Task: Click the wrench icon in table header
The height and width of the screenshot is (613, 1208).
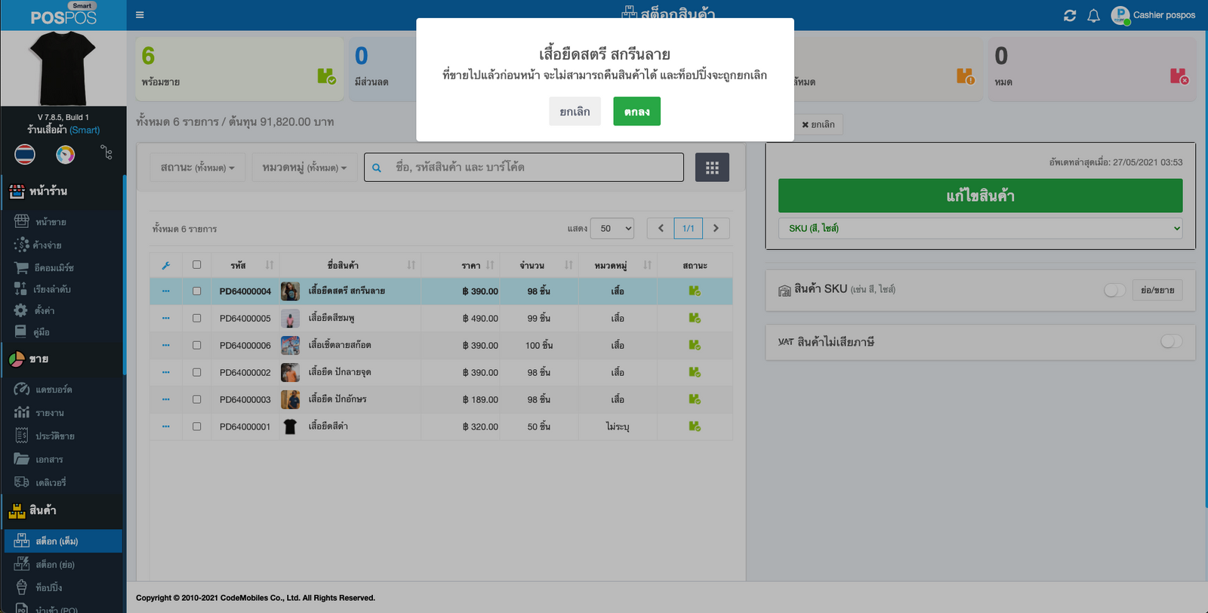Action: pos(166,265)
